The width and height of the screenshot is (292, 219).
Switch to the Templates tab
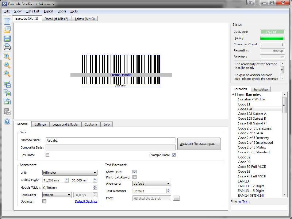tap(261, 89)
